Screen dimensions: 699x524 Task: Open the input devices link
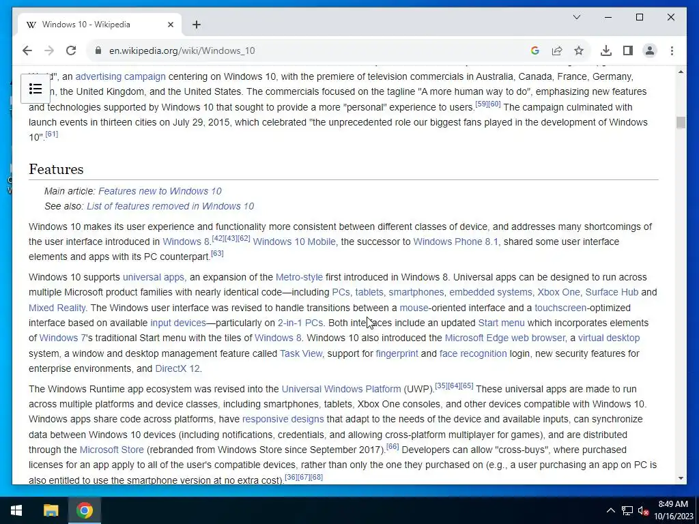[178, 323]
